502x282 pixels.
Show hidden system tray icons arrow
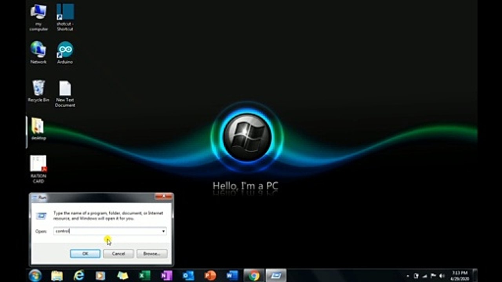408,276
